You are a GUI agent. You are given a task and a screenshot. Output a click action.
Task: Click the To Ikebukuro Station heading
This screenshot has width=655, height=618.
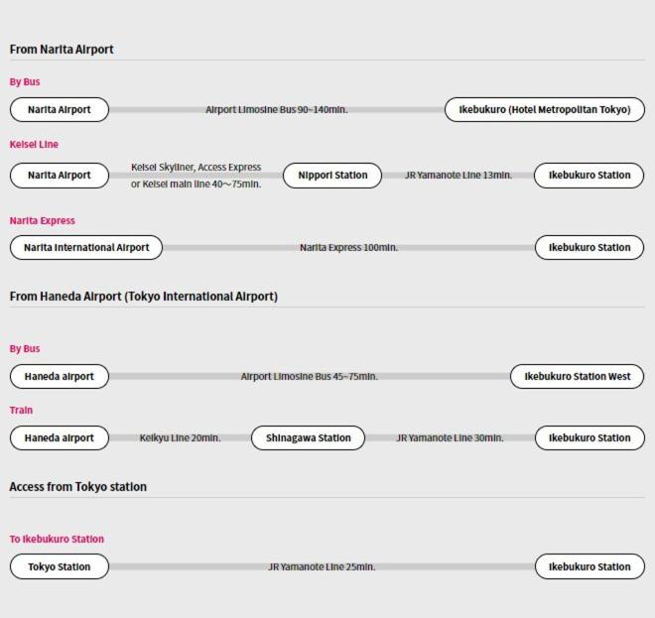click(57, 539)
